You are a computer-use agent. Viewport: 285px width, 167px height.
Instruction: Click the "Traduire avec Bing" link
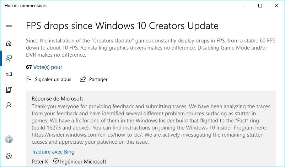53,152
